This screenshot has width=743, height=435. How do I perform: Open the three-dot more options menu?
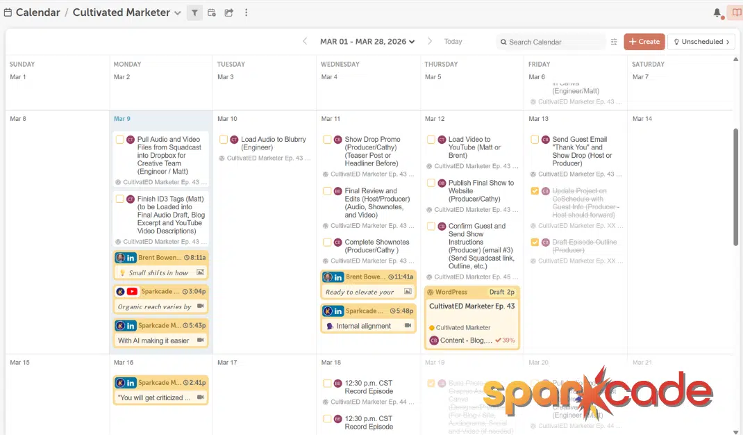point(247,13)
